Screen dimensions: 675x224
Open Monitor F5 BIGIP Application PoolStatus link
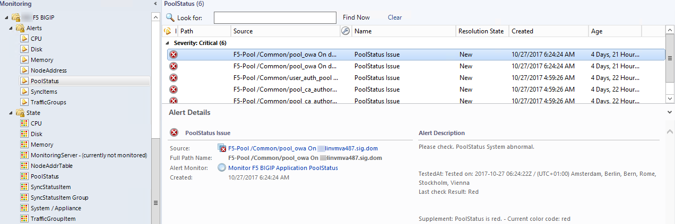283,168
